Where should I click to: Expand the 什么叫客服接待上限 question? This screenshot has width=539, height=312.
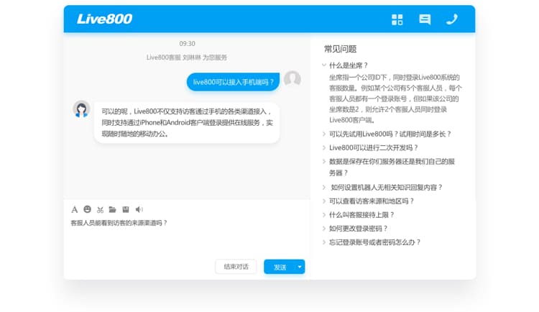click(x=361, y=214)
